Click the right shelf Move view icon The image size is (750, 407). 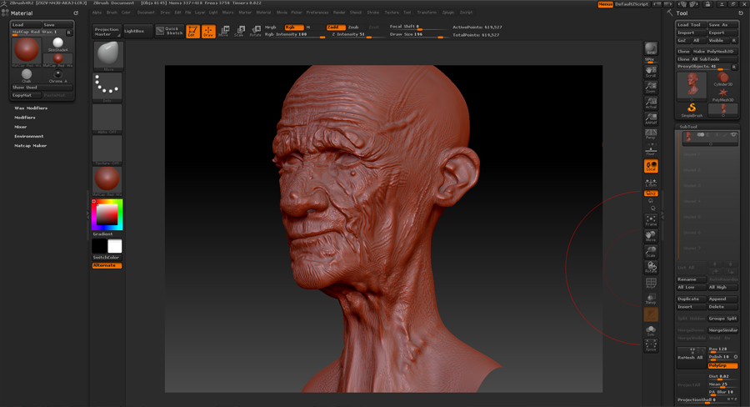tap(651, 235)
